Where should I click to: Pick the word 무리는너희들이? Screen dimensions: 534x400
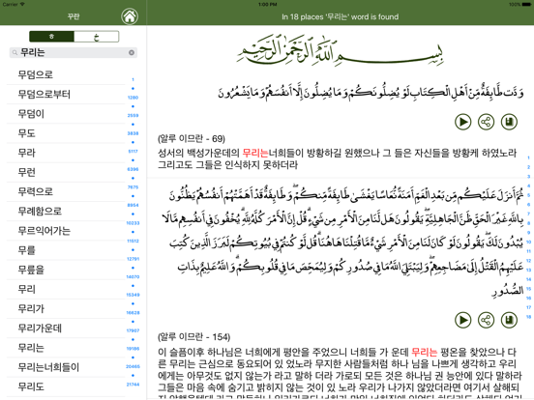point(66,367)
